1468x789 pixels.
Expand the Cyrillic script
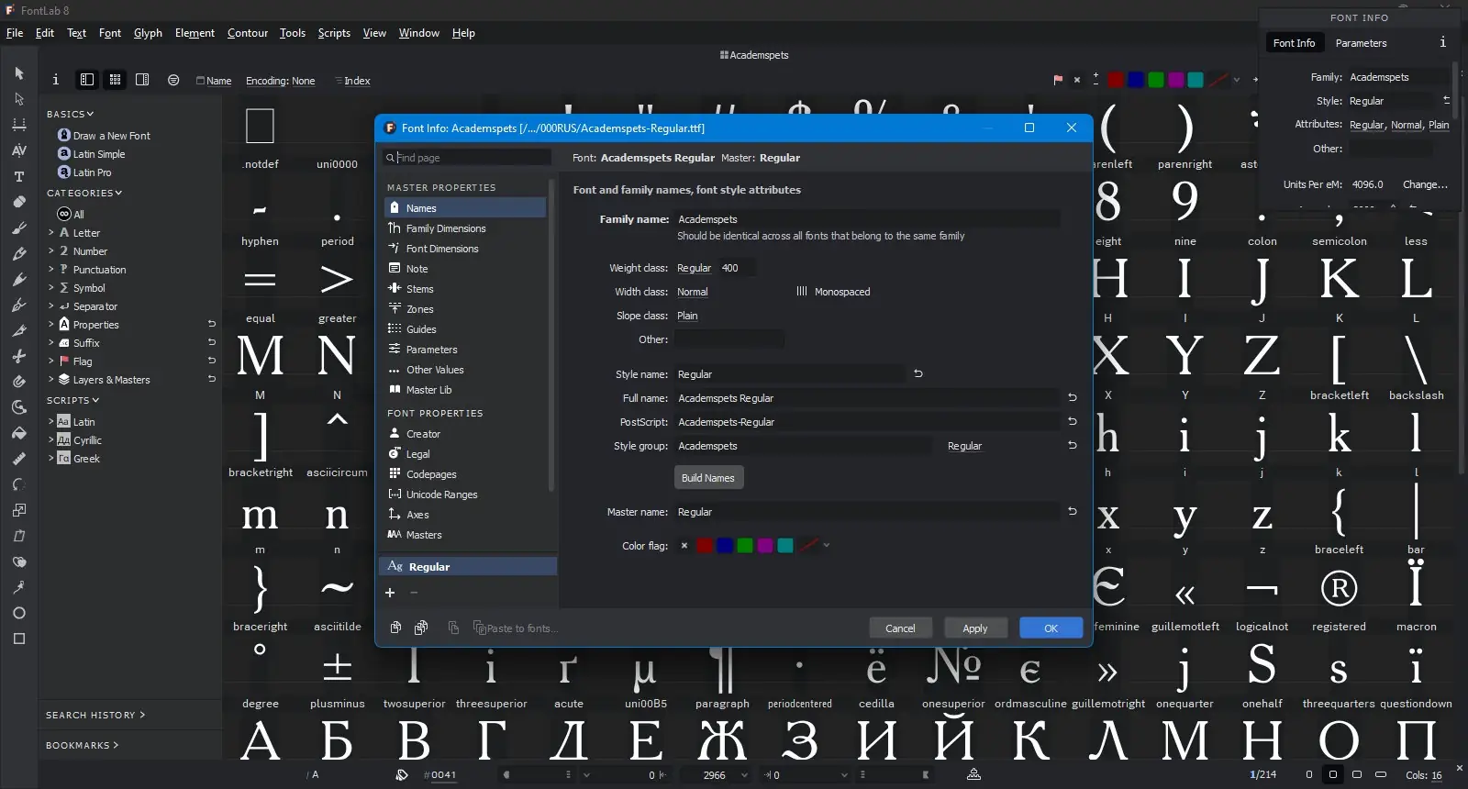click(51, 440)
